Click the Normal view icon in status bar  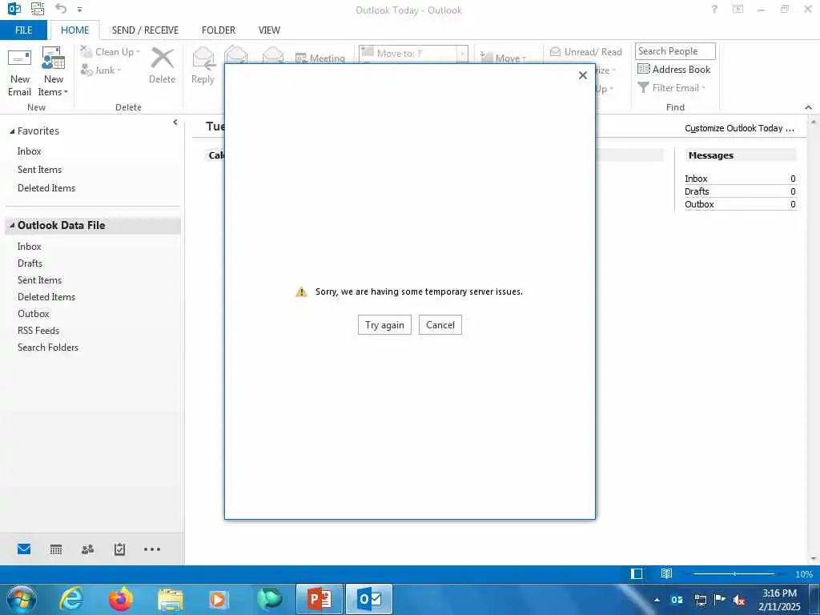(x=637, y=573)
